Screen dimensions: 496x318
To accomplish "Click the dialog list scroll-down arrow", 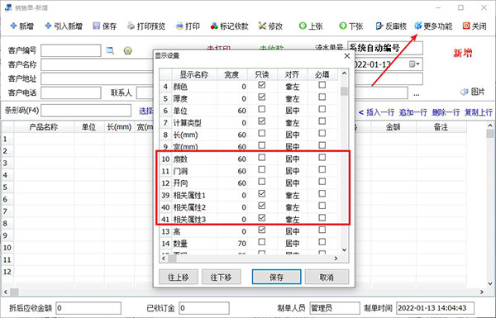I will tap(345, 249).
